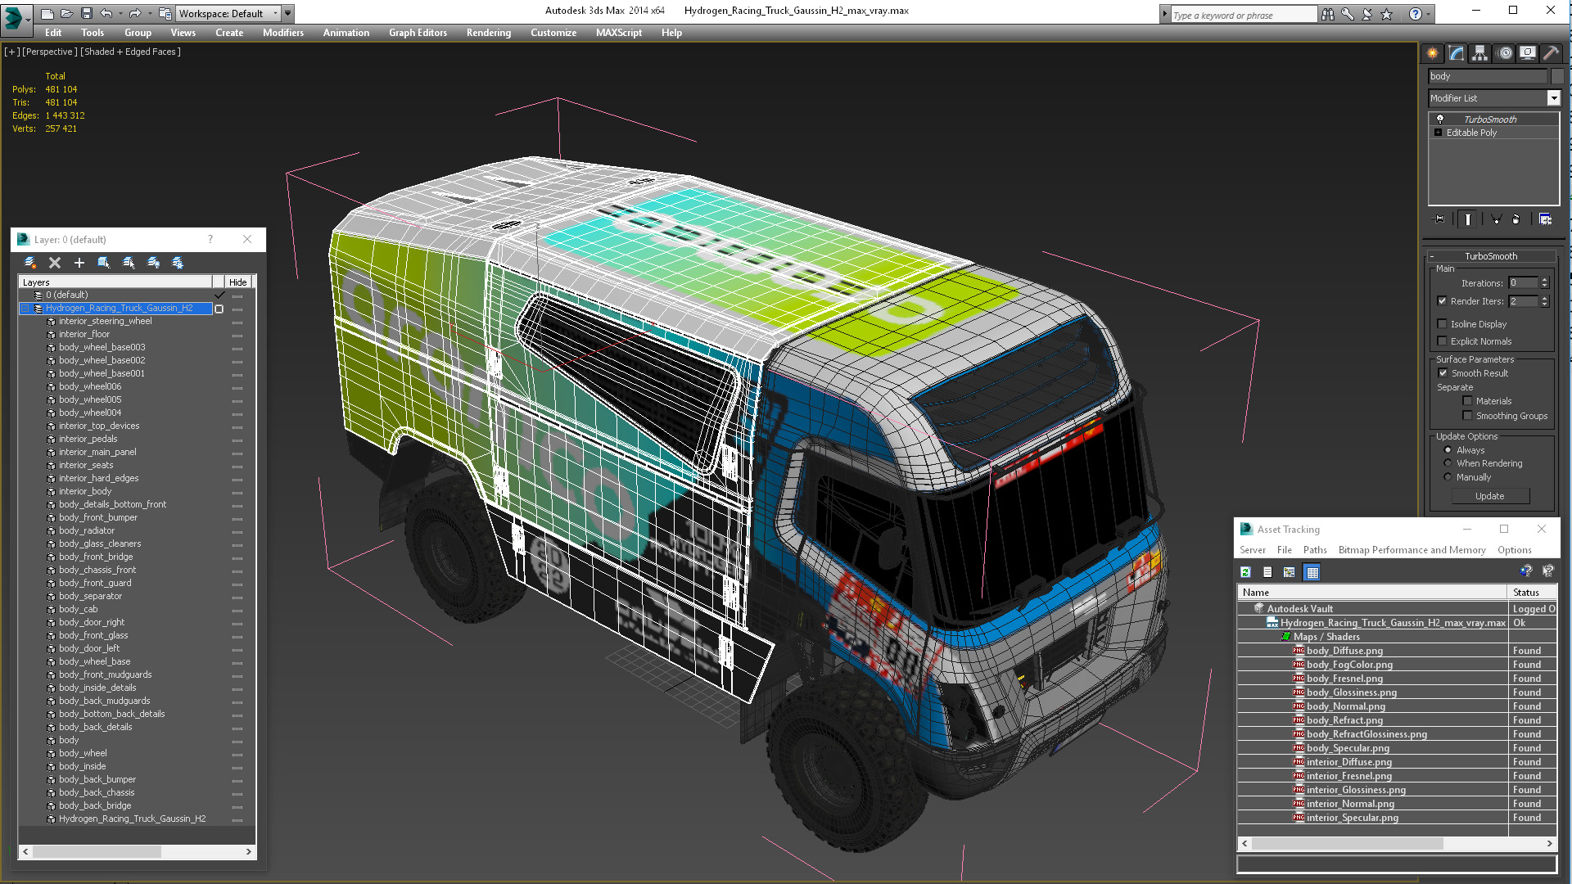Select the Always update radio button
This screenshot has width=1572, height=884.
[x=1448, y=450]
